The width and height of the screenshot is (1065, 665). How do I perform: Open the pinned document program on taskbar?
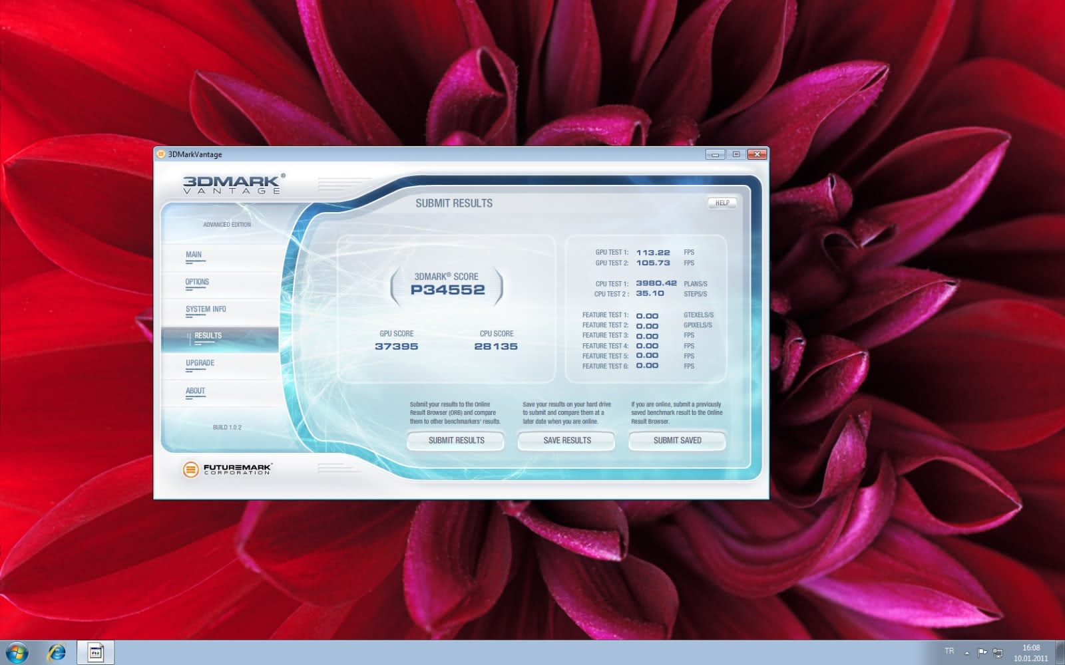(95, 652)
